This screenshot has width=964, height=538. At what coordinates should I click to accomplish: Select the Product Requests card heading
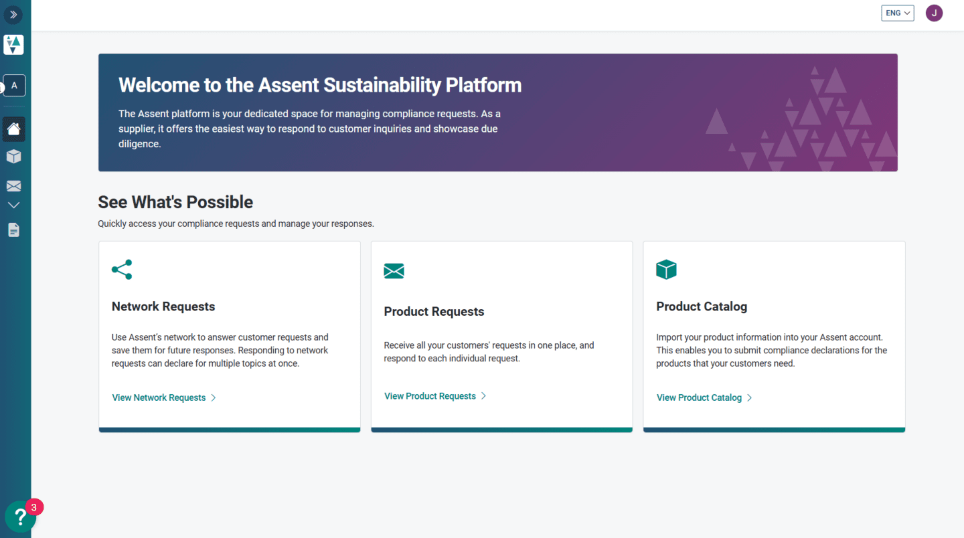point(434,312)
